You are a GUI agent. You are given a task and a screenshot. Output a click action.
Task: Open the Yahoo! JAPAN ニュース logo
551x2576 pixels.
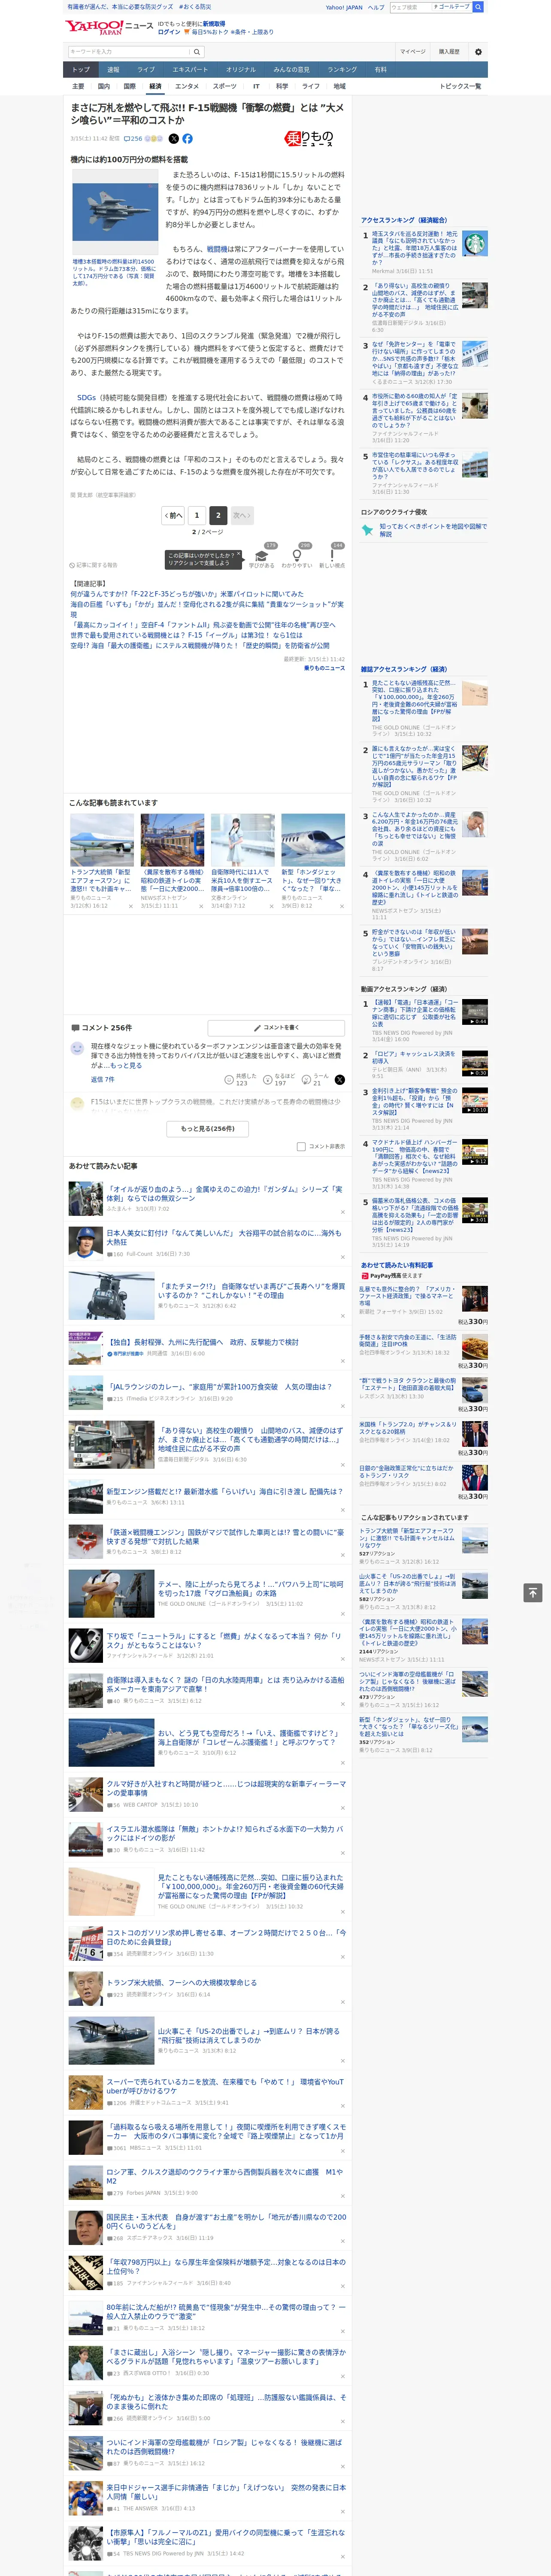(109, 27)
